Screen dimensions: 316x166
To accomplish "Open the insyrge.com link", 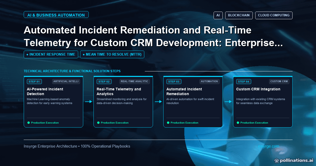I will tap(269, 146).
